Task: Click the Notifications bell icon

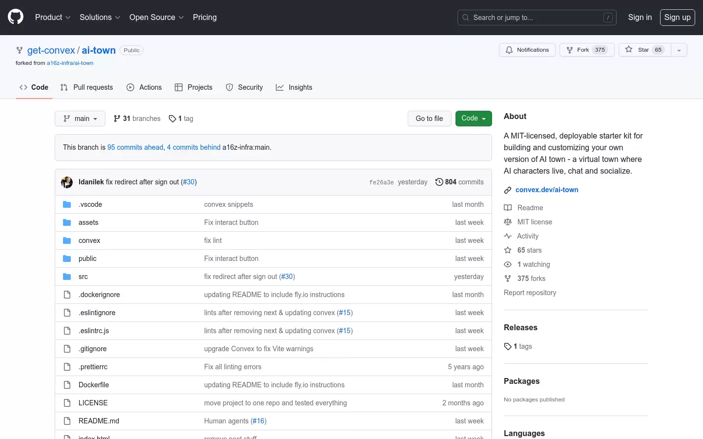Action: [509, 50]
